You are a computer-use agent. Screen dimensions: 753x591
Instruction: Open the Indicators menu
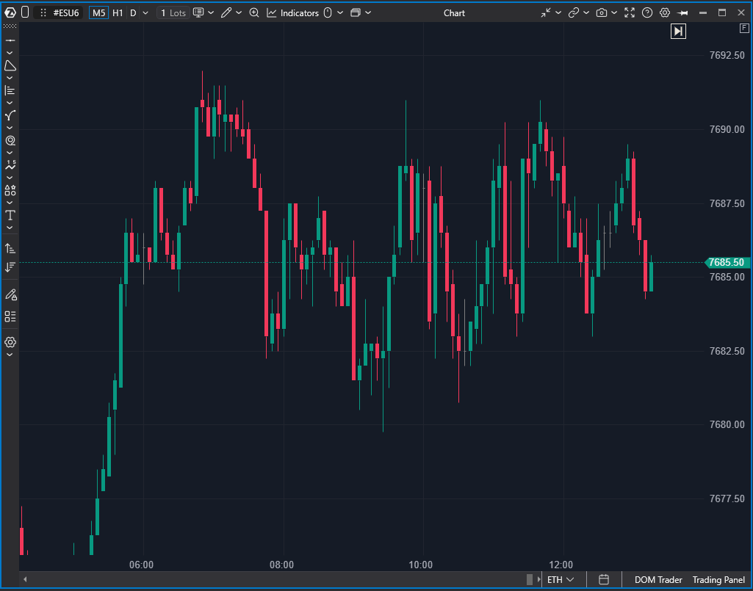click(293, 13)
